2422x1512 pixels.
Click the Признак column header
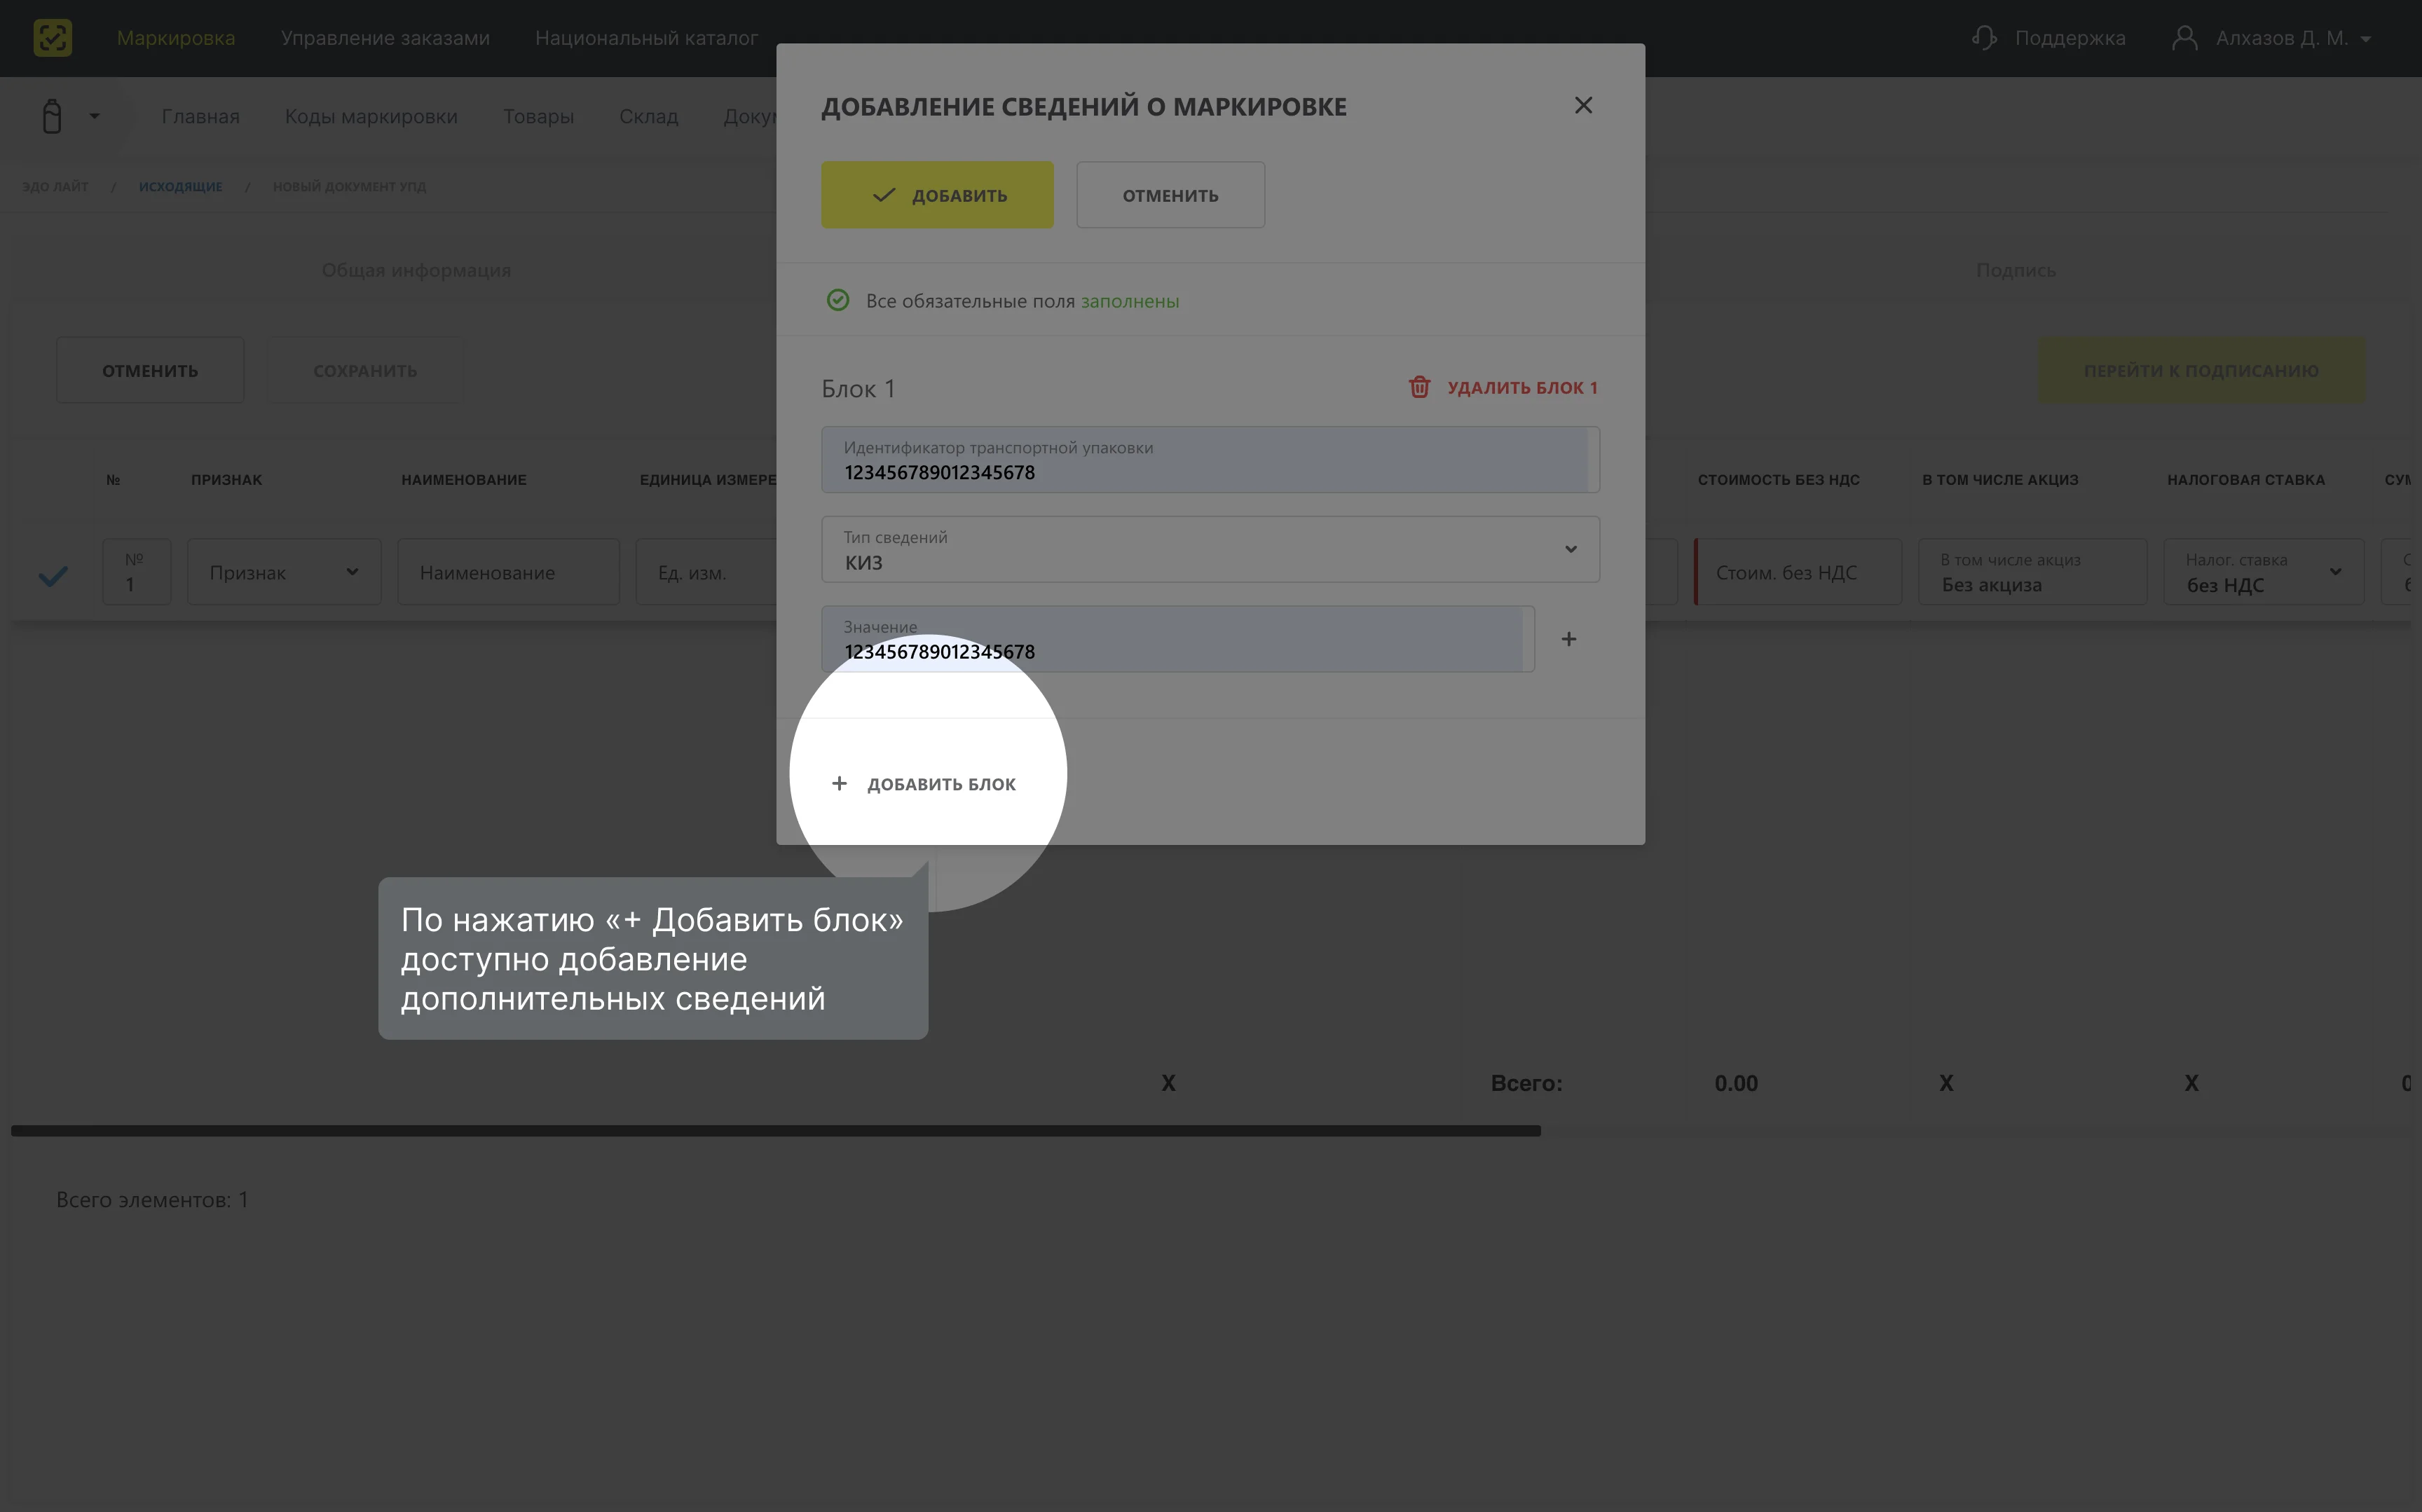point(226,480)
